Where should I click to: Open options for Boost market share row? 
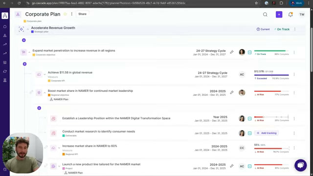pyautogui.click(x=294, y=93)
